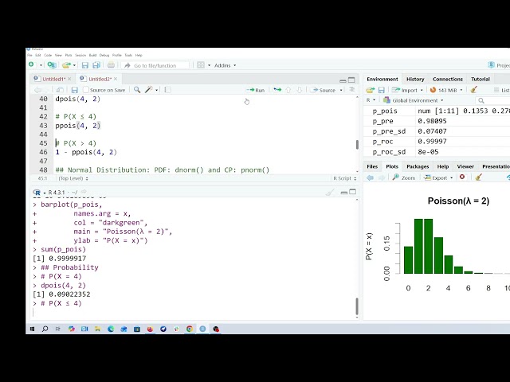
Task: Open Google Chrome from the taskbar
Action: [190, 329]
